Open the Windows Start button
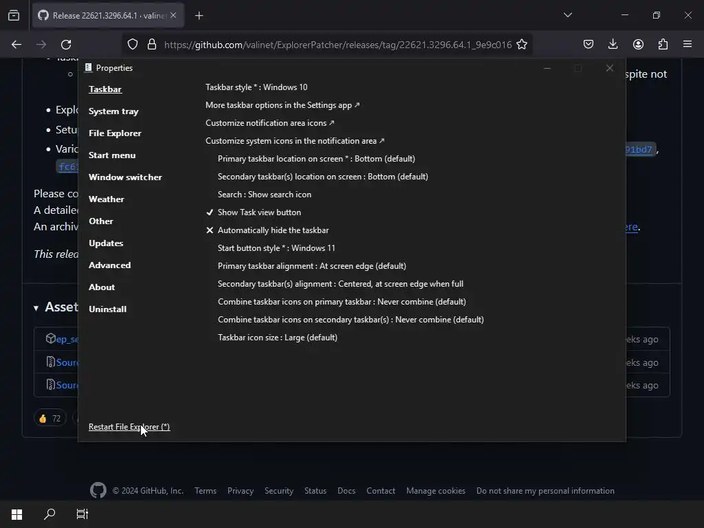The width and height of the screenshot is (704, 528). click(x=17, y=514)
